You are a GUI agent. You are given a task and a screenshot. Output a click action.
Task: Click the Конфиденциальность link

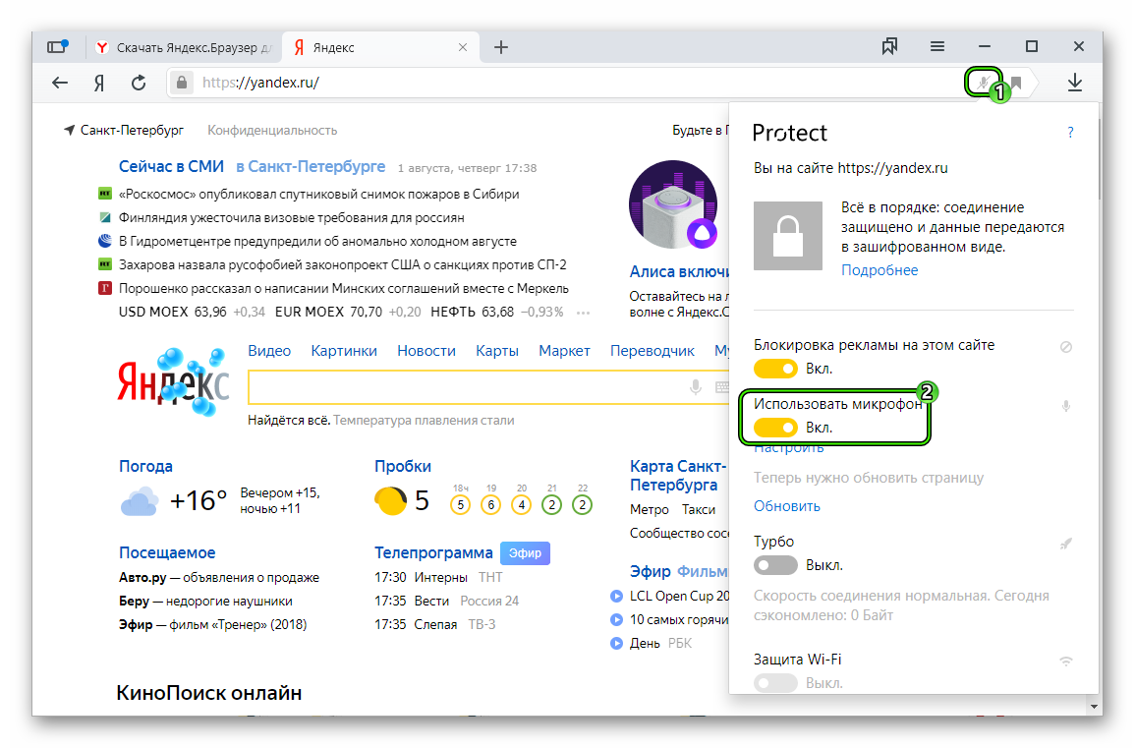pyautogui.click(x=272, y=131)
